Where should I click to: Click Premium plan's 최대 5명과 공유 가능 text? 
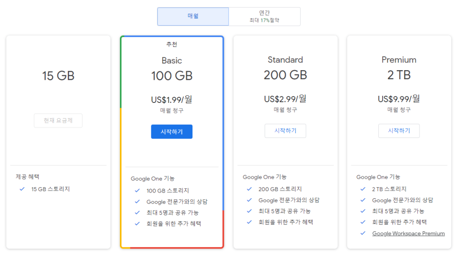(398, 211)
